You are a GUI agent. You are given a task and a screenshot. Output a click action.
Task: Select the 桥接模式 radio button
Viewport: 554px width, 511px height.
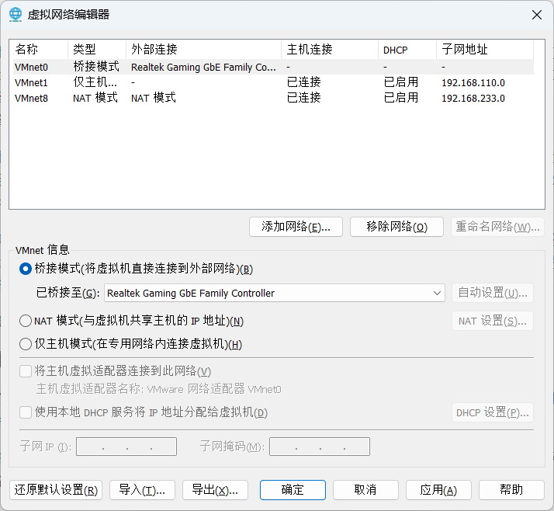pyautogui.click(x=26, y=269)
